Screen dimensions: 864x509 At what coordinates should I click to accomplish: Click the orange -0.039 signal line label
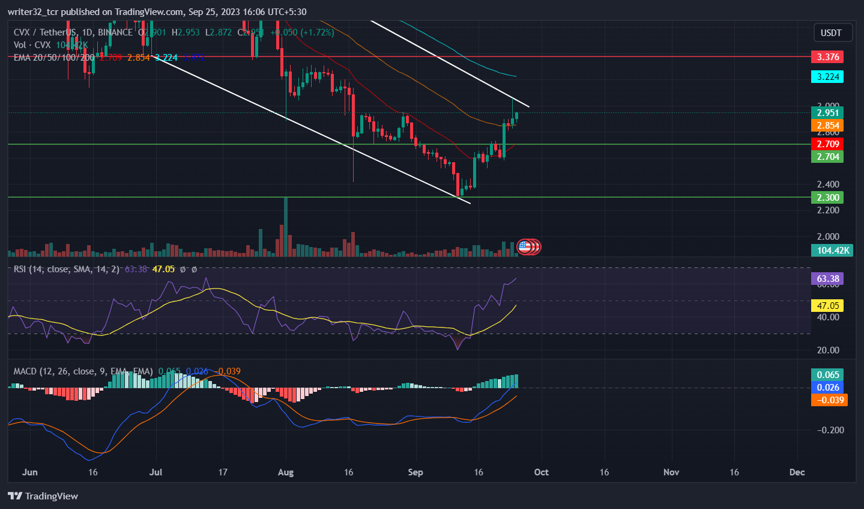tap(829, 400)
